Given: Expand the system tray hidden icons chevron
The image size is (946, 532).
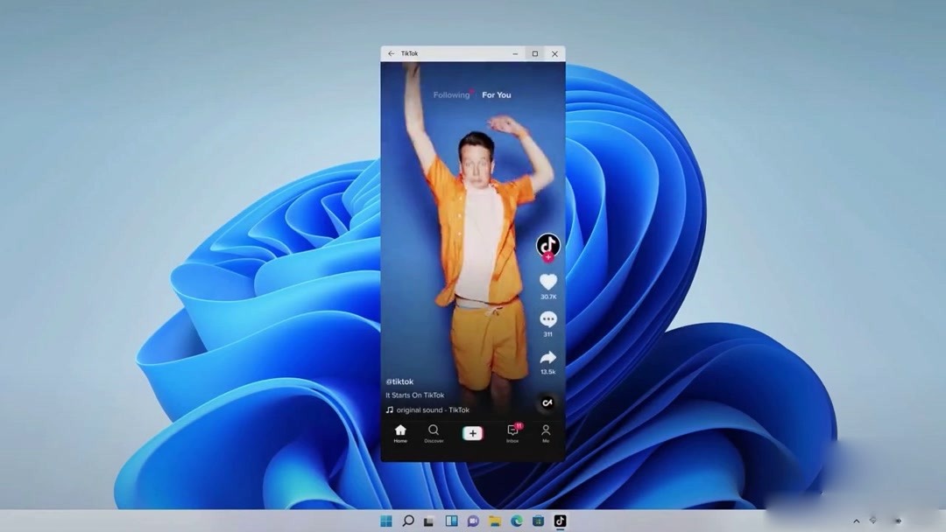Looking at the screenshot, I should click(x=857, y=520).
